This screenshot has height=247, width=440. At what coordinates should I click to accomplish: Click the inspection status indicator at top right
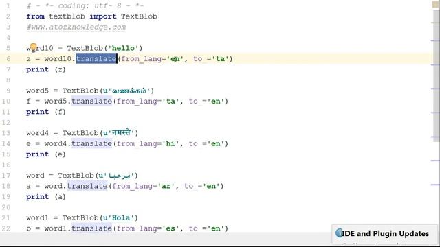435,4
